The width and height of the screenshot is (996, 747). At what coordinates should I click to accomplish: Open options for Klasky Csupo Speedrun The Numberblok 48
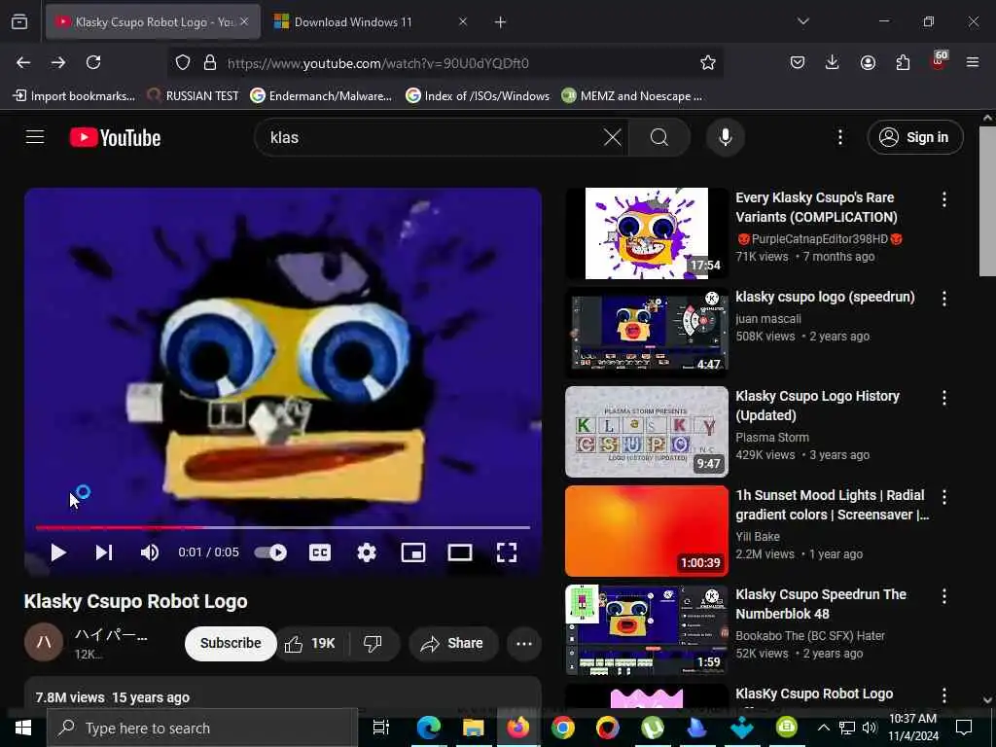point(944,596)
